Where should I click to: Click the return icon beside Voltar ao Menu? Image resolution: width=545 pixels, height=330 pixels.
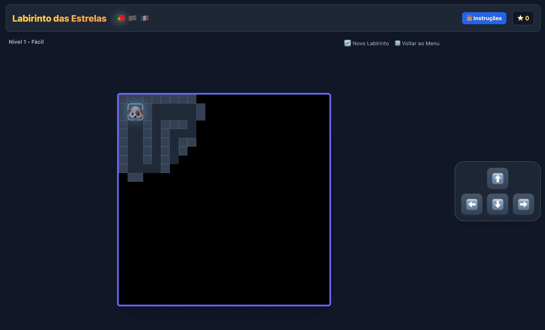click(398, 43)
